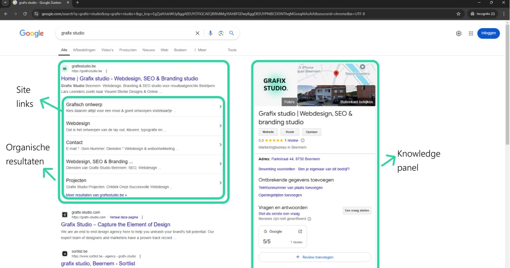Viewport: 510px width, 268px height.
Task: Click Telefoonnummer van plaats toevoegen
Action: 290,188
